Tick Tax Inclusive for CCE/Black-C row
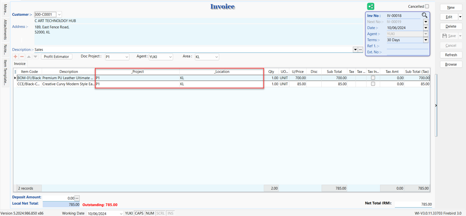 [373, 84]
